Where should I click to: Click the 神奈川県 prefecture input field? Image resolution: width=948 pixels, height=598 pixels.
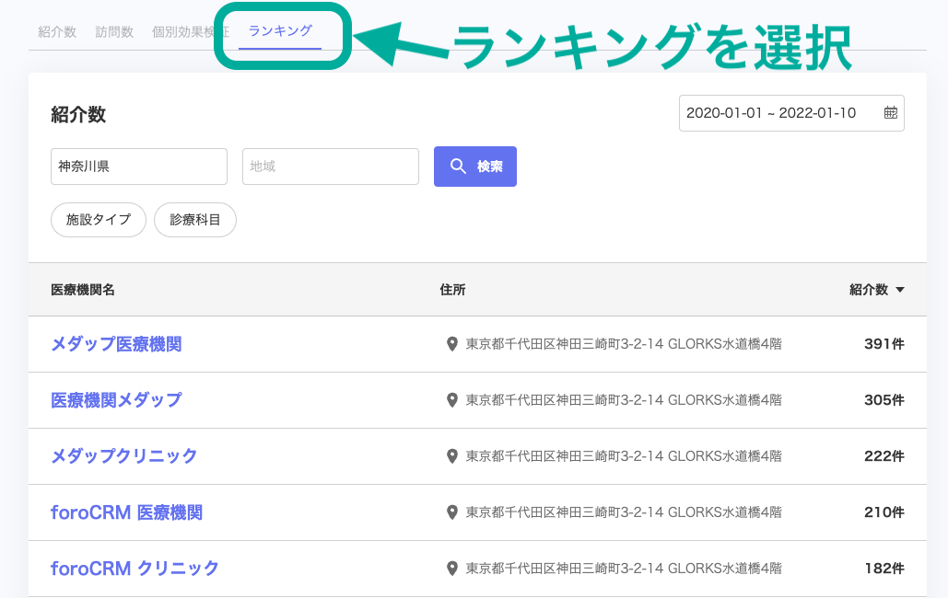tap(139, 167)
